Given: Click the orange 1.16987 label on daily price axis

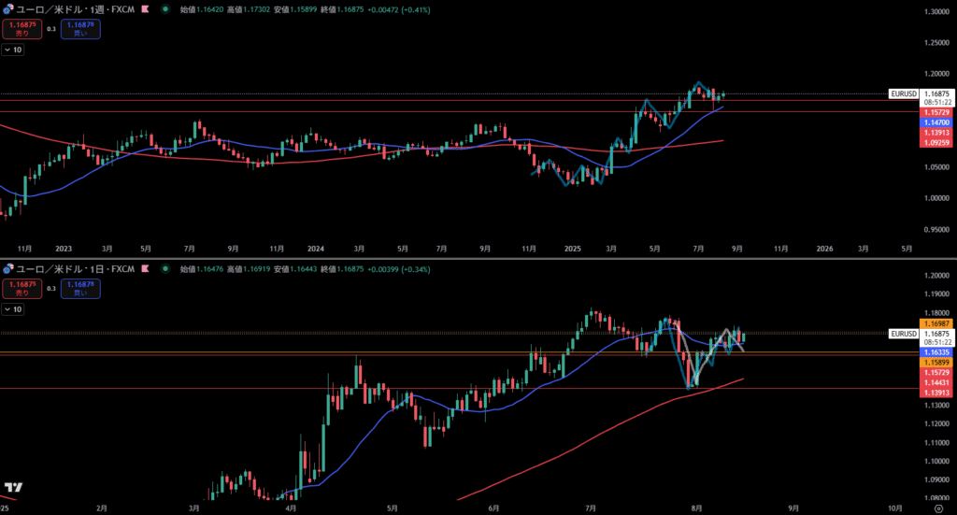Looking at the screenshot, I should pyautogui.click(x=936, y=324).
